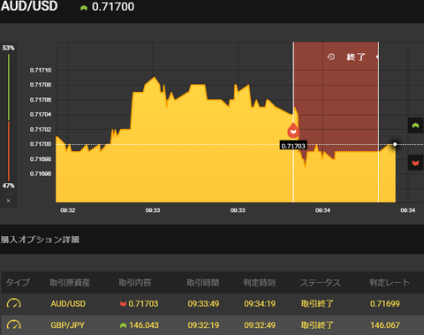Click the red entry marker on chart
The image size is (424, 335).
point(293,131)
